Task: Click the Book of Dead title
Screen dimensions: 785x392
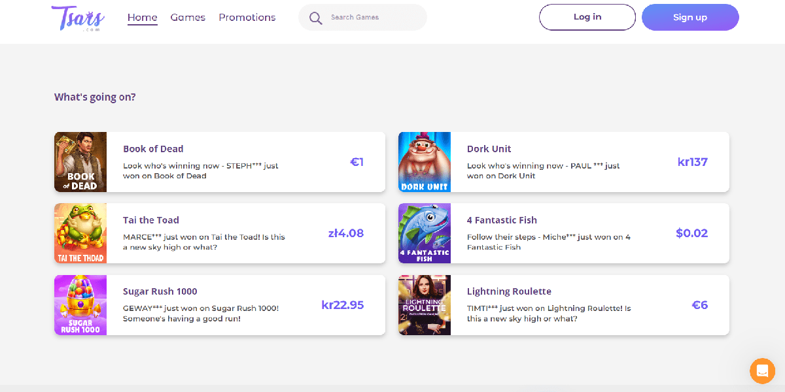Action: click(x=153, y=149)
